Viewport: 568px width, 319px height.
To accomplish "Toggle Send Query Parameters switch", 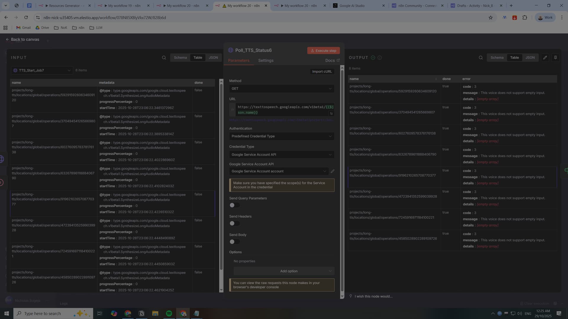I will [234, 205].
